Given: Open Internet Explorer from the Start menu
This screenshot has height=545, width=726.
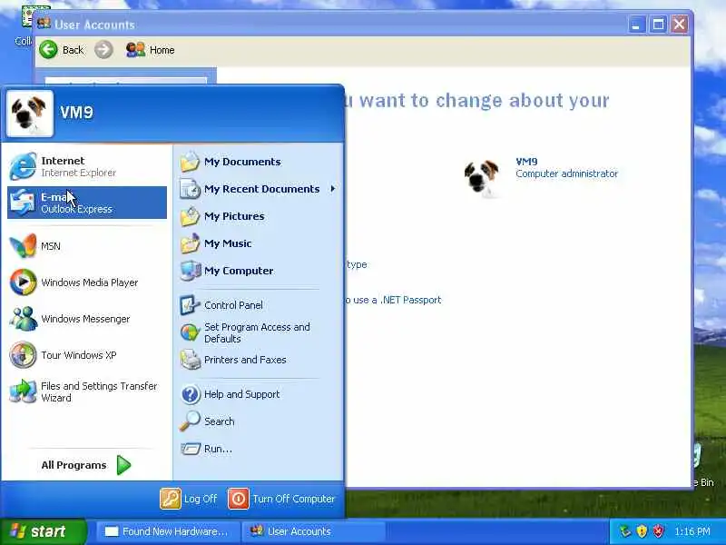Looking at the screenshot, I should [87, 166].
